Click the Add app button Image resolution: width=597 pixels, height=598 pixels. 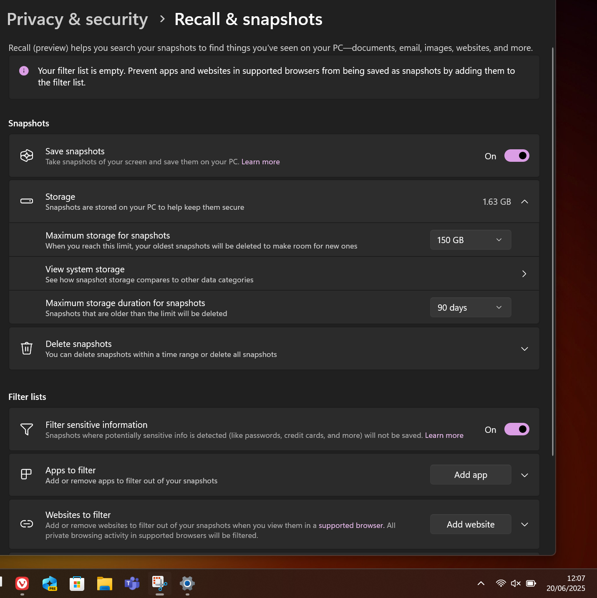pos(470,475)
